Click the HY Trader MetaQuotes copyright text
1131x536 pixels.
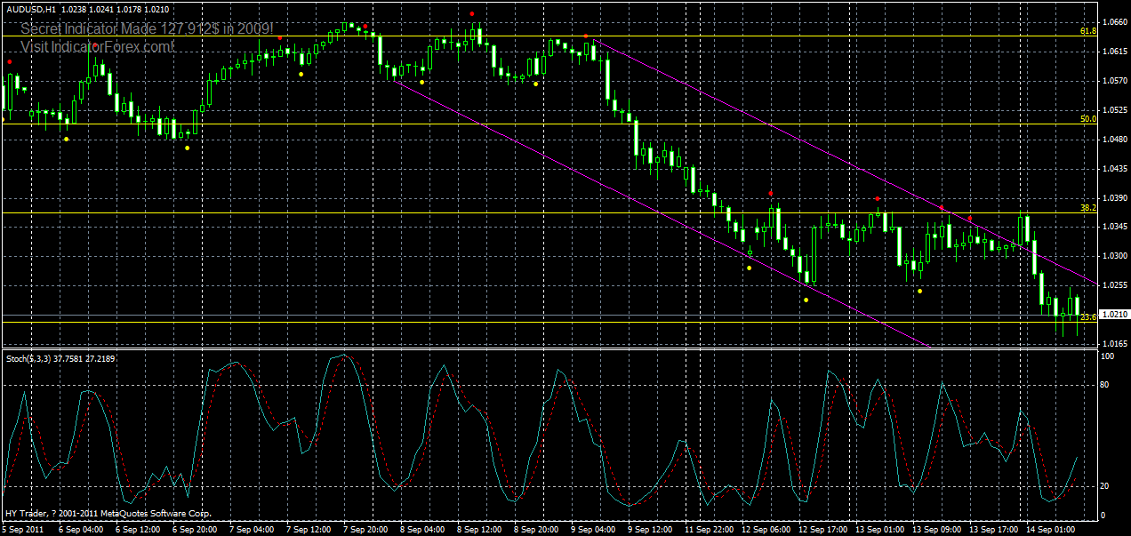tap(107, 514)
